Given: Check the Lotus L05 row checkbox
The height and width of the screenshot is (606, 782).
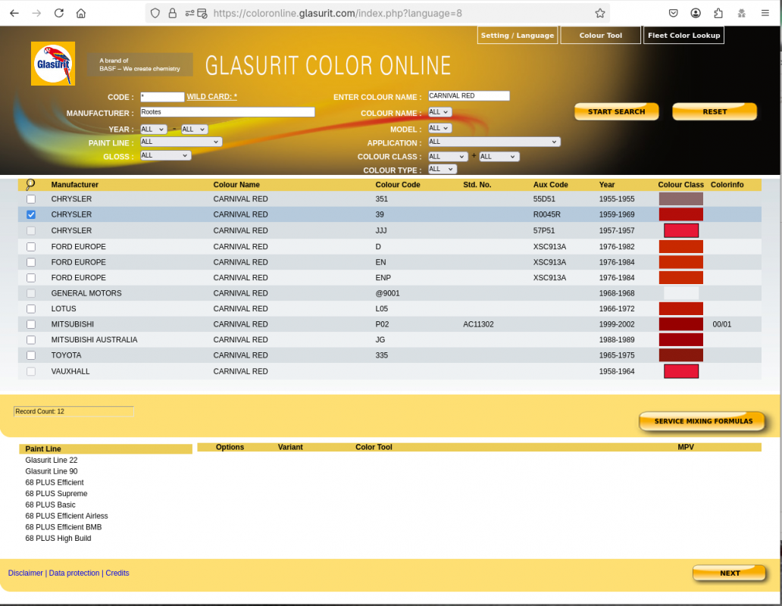Looking at the screenshot, I should coord(31,309).
